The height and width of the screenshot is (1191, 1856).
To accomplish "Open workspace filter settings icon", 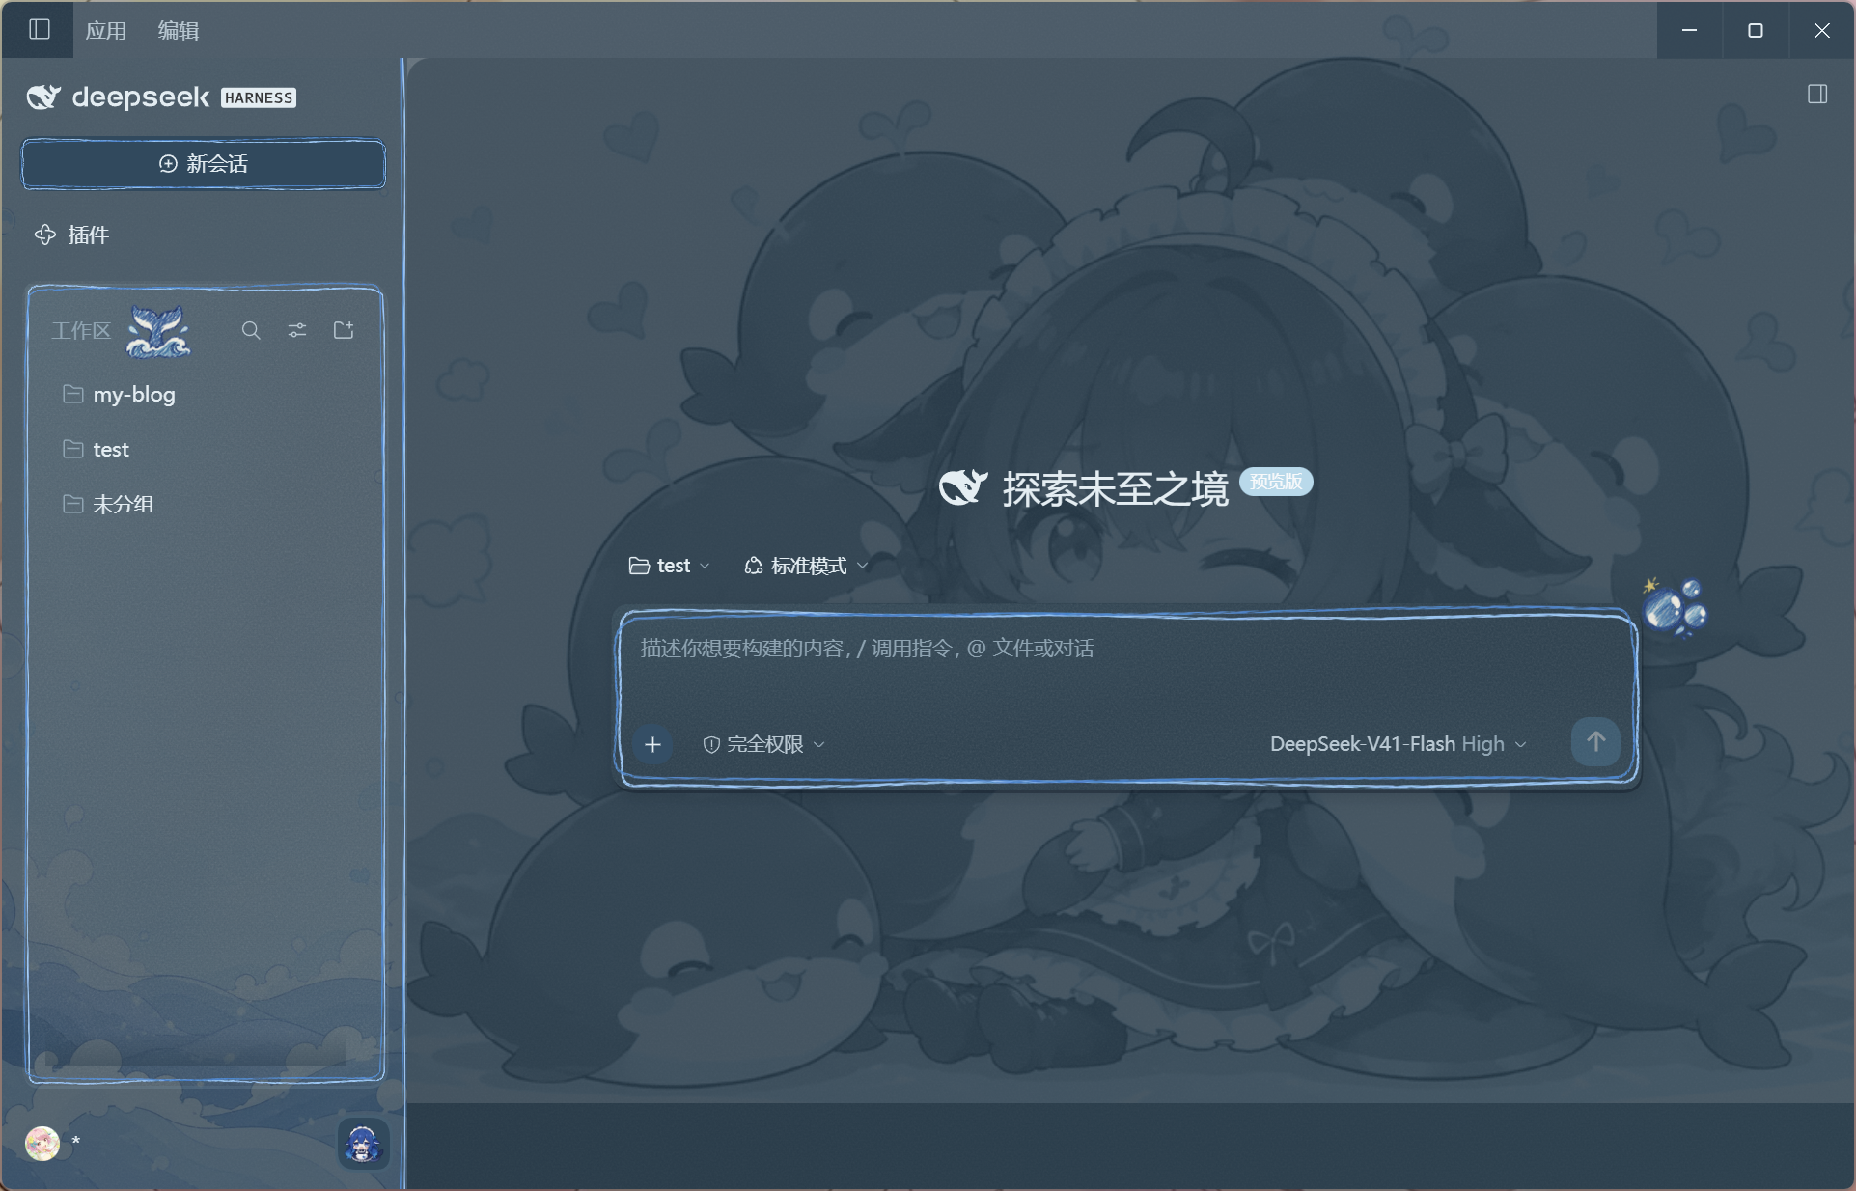I will click(x=297, y=330).
